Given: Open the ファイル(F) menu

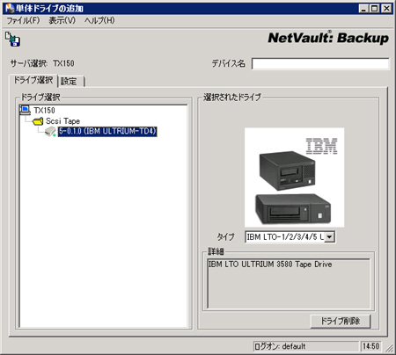Looking at the screenshot, I should 23,20.
